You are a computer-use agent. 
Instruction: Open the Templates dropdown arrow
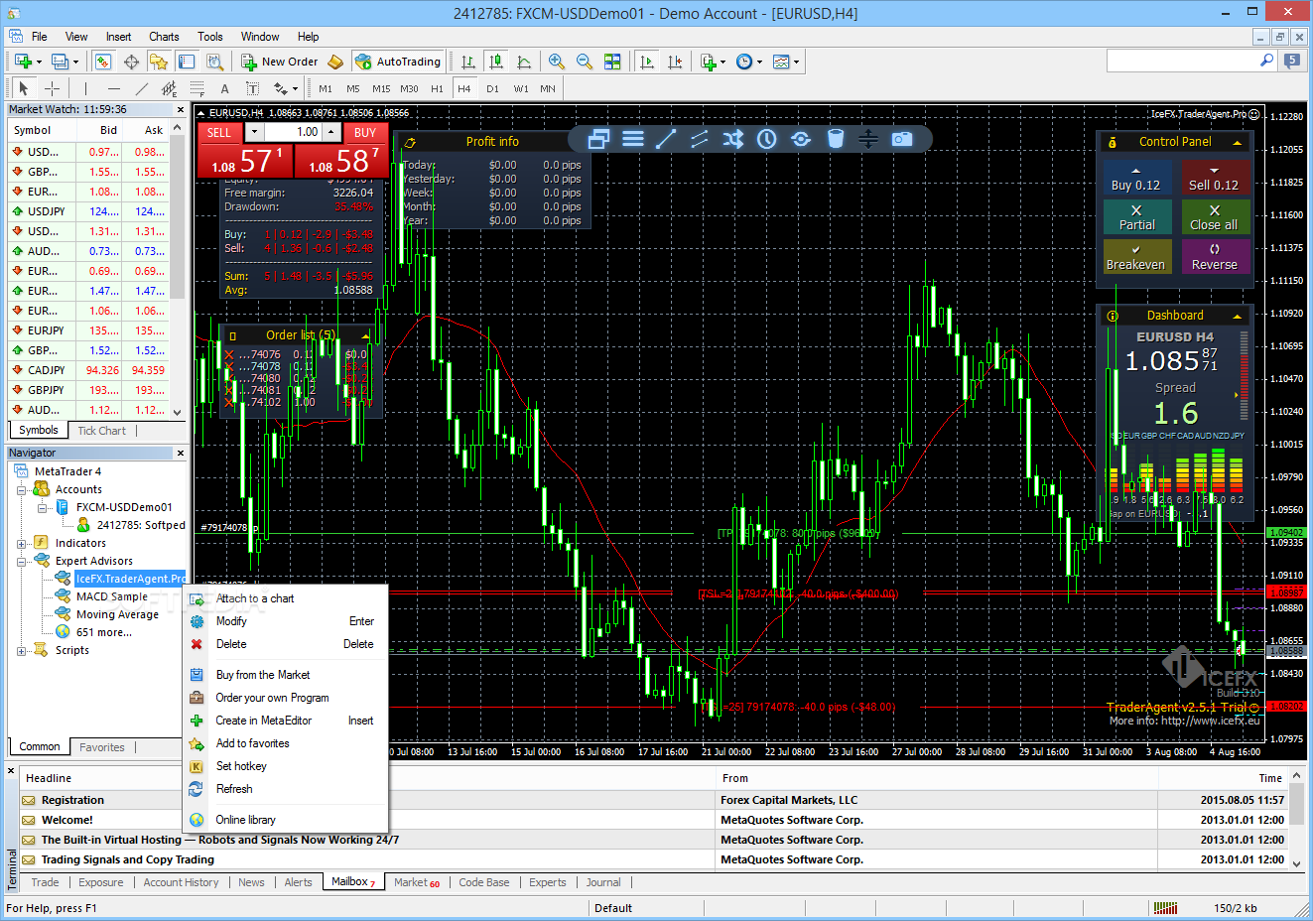click(796, 62)
